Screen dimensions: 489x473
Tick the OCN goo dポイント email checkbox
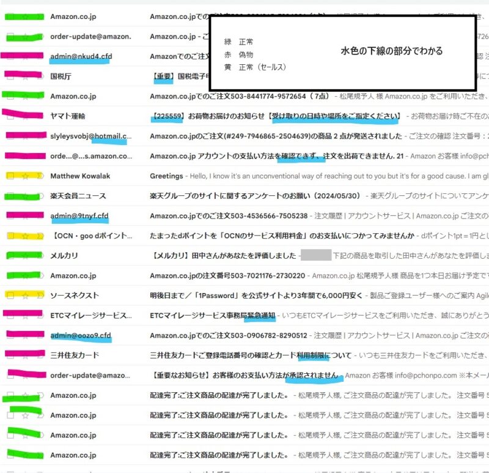pos(10,236)
